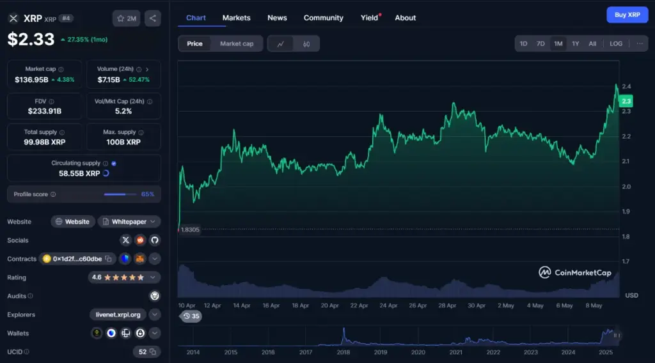This screenshot has width=655, height=363.
Task: Open the News tab
Action: [x=277, y=18]
